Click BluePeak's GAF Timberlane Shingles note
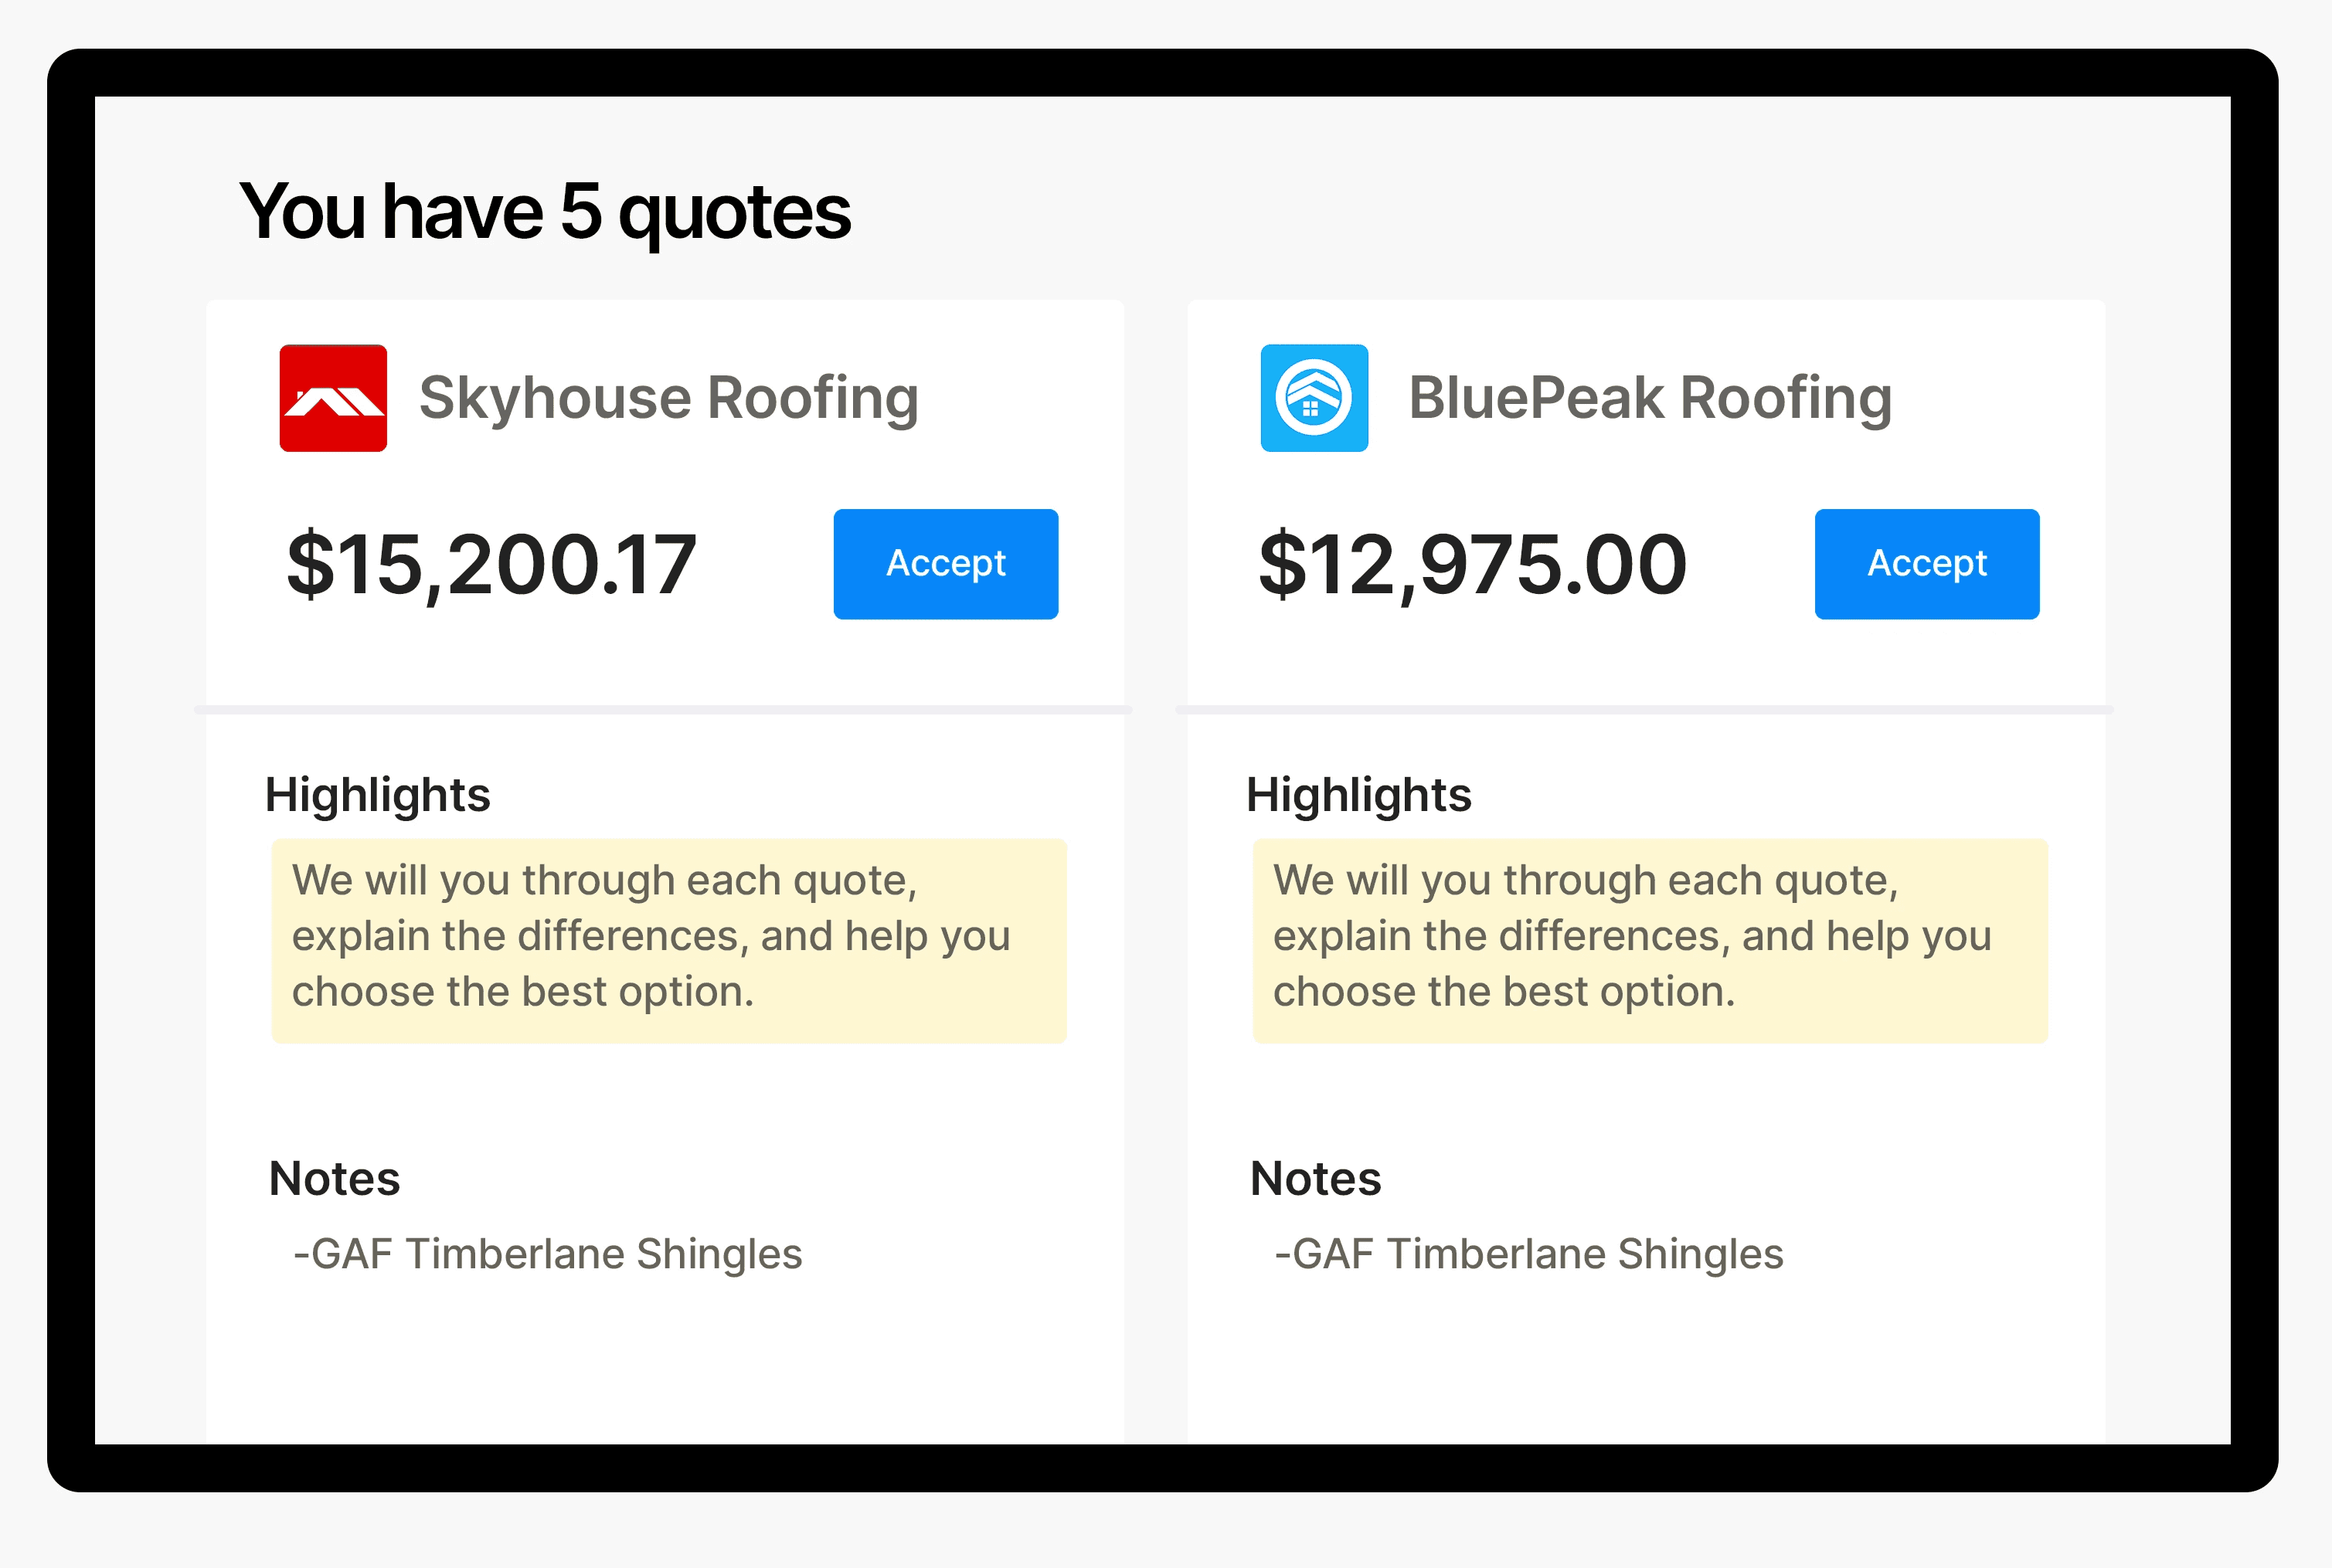 pos(1528,1254)
